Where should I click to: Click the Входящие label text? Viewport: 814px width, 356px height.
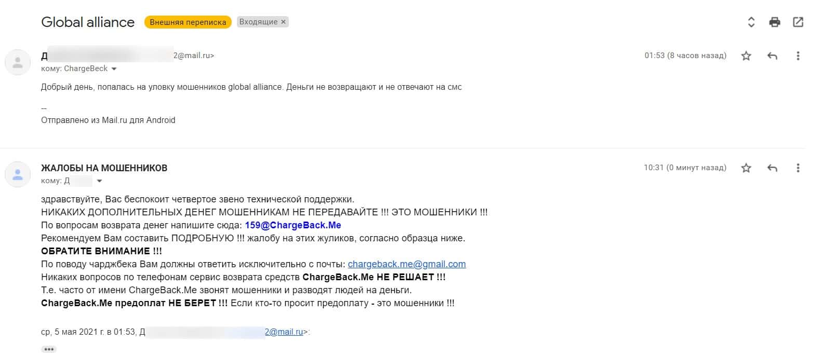pyautogui.click(x=258, y=22)
